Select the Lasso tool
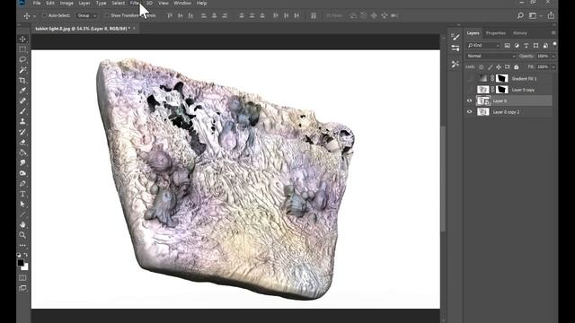Image resolution: width=575 pixels, height=323 pixels. point(22,60)
